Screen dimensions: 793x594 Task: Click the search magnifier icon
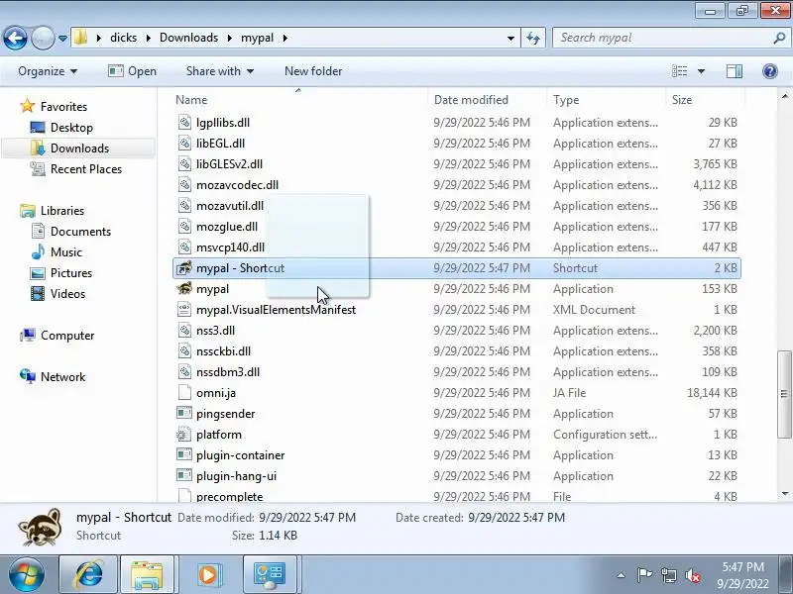779,38
